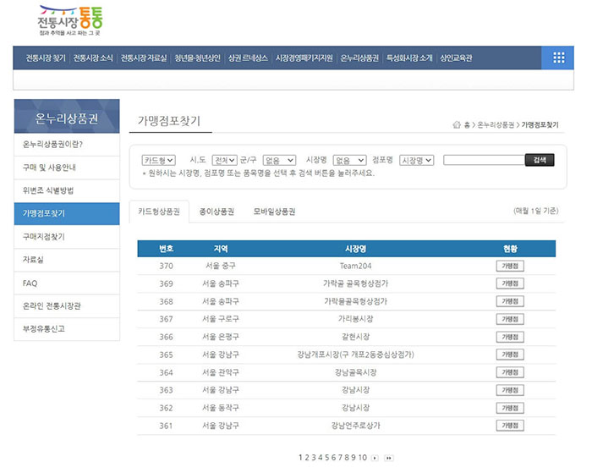Click the home icon in breadcrumb
The height and width of the screenshot is (473, 592).
coord(457,124)
